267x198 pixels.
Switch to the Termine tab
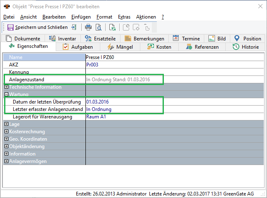[x=186, y=38]
